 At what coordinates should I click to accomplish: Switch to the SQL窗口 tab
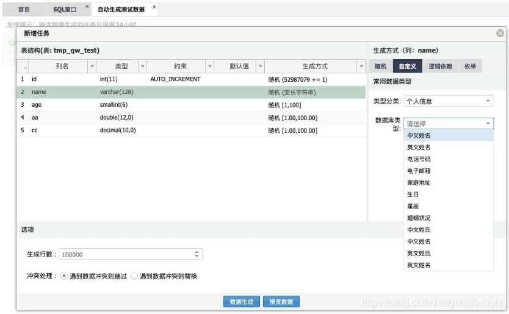tap(65, 9)
